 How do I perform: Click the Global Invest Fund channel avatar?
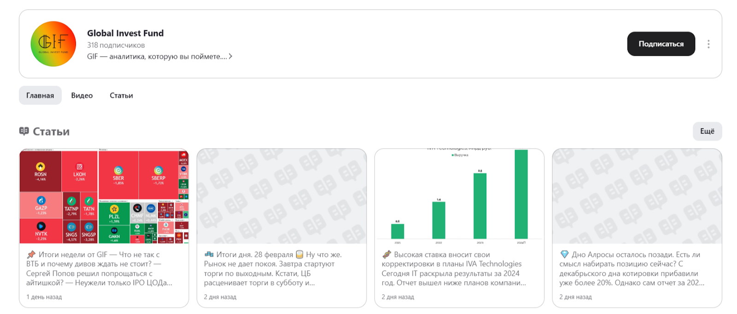coord(53,44)
